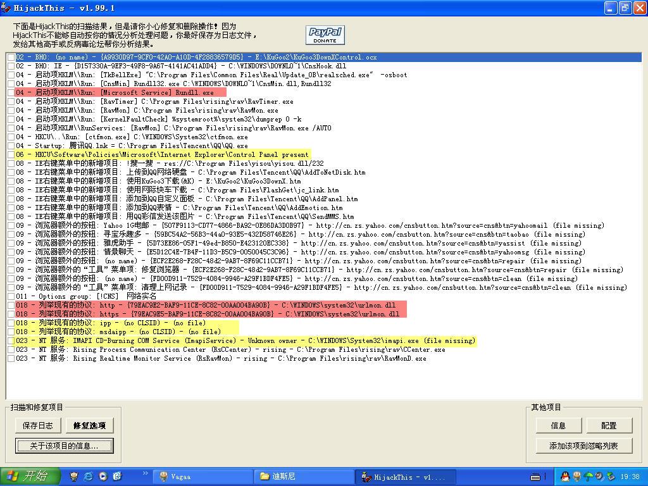The height and width of the screenshot is (486, 648).
Task: Launch Internet Explorer from quick launch
Action: tap(89, 477)
